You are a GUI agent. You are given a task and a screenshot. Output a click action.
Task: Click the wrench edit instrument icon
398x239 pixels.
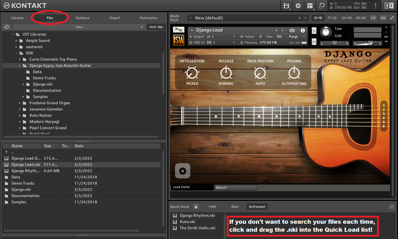coord(179,30)
